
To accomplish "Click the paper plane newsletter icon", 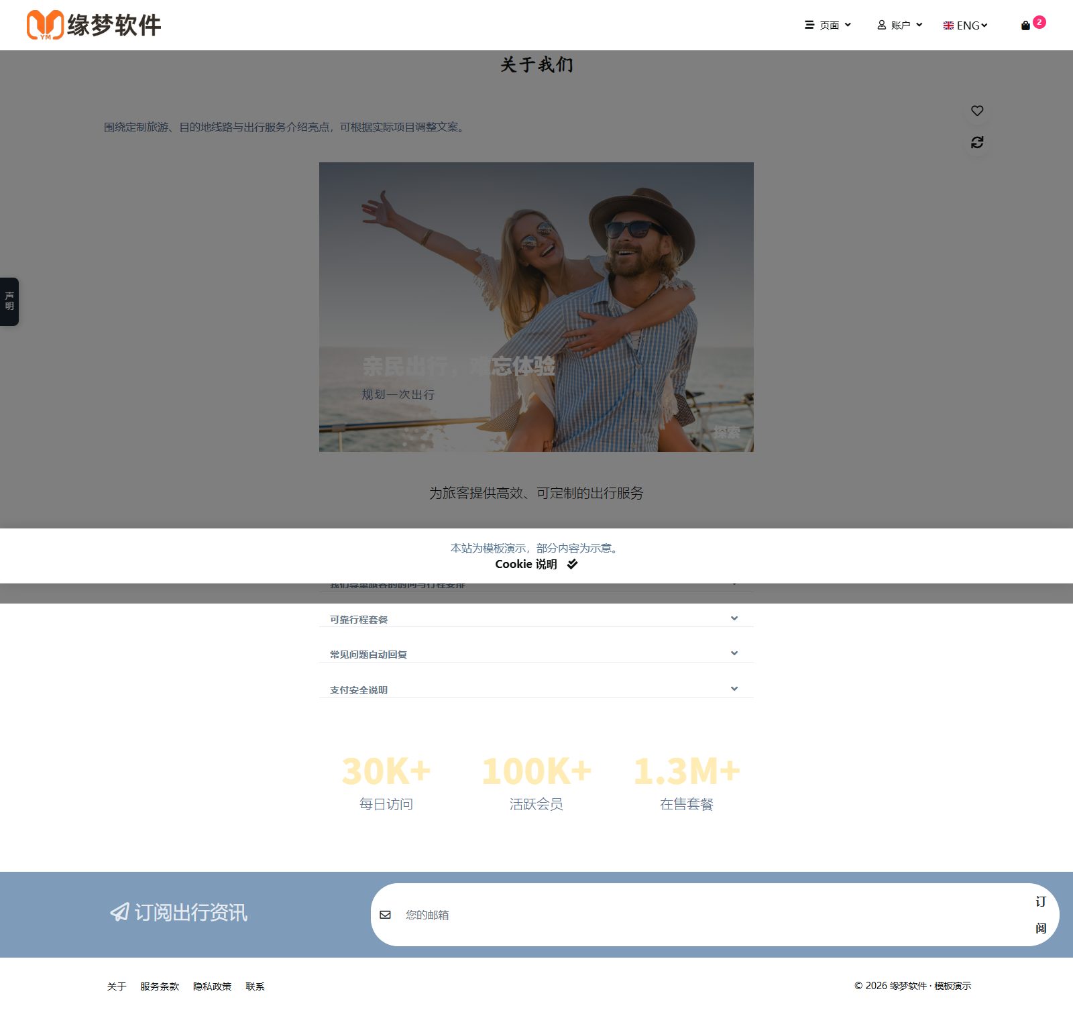I will click(x=119, y=912).
